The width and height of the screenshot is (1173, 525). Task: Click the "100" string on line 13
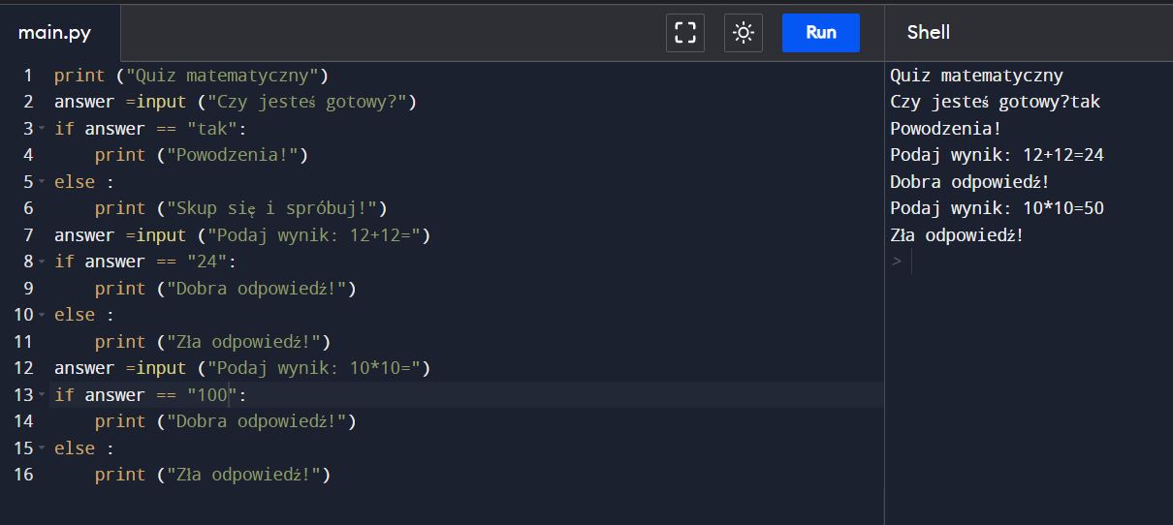click(211, 395)
